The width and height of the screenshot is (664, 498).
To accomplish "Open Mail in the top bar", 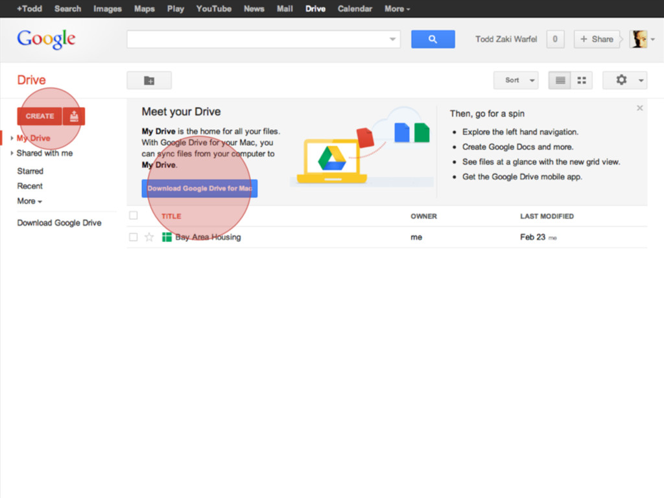I will (x=285, y=8).
